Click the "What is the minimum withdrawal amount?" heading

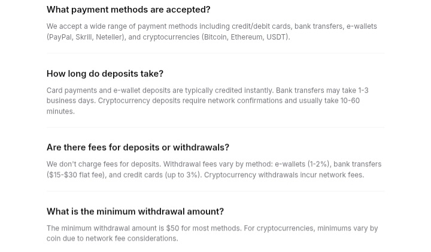tap(135, 211)
